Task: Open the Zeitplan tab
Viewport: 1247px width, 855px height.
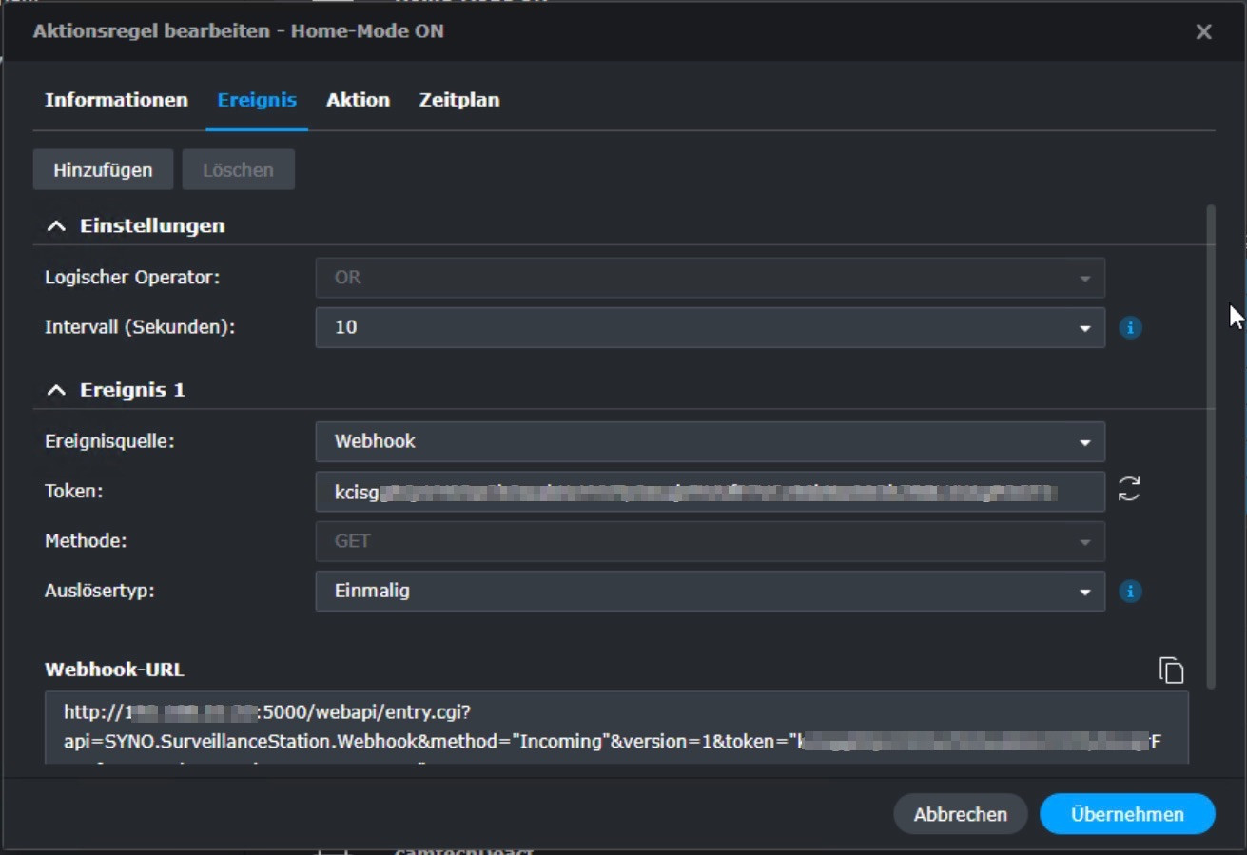Action: tap(458, 100)
